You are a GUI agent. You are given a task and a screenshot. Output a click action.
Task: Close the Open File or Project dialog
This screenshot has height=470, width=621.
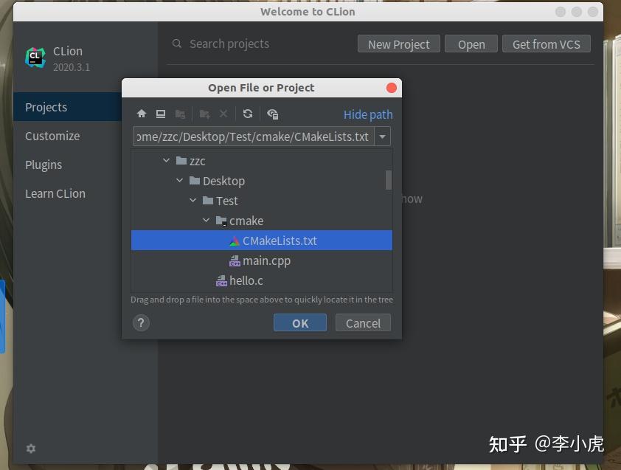(392, 88)
